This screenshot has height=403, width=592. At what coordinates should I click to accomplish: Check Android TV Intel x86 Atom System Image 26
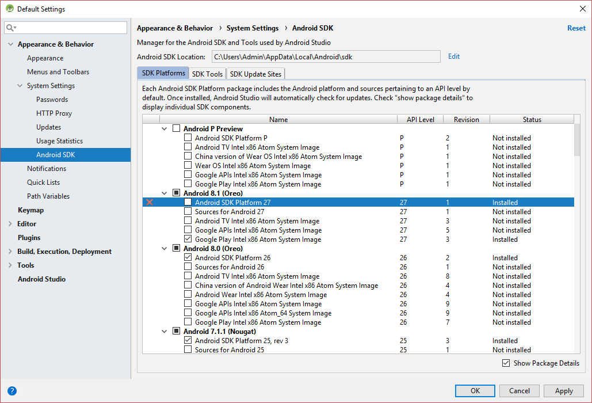(188, 276)
